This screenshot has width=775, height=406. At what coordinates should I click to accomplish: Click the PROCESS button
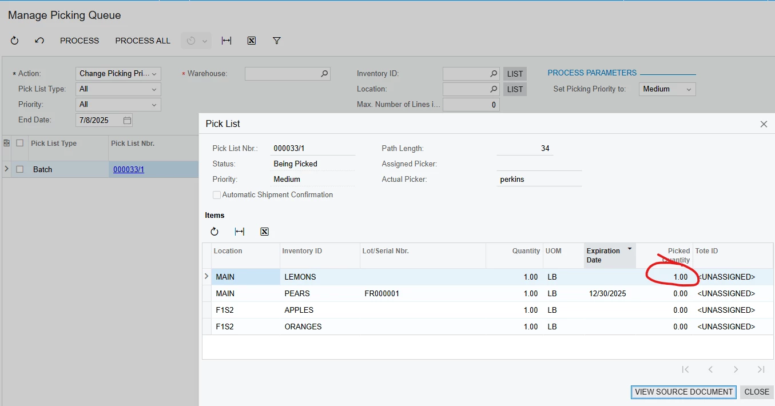point(80,41)
